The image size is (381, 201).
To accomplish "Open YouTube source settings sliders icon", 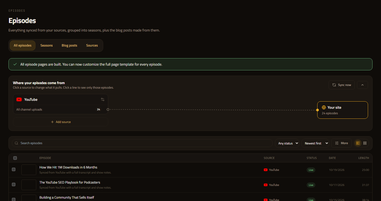I will (x=103, y=99).
